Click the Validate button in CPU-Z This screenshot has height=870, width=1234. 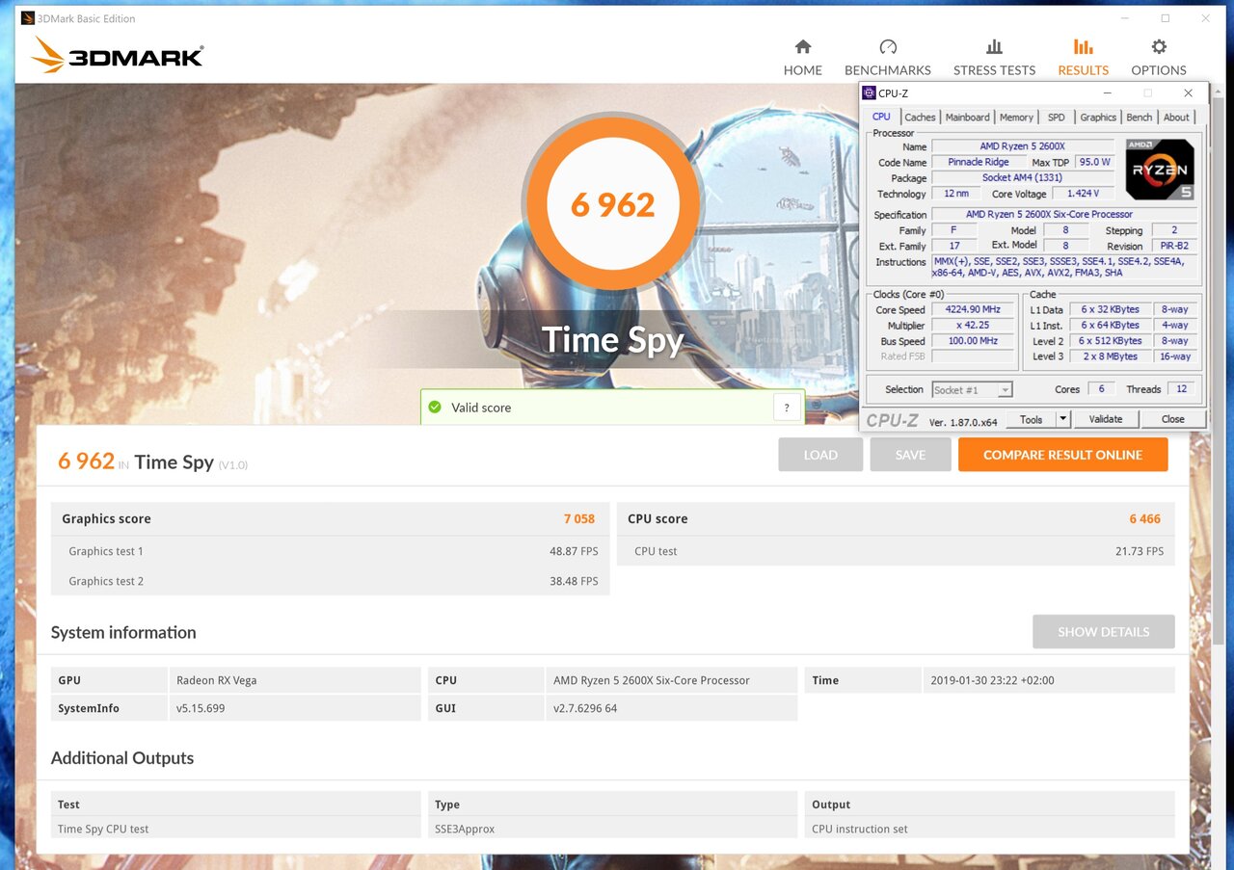(x=1106, y=419)
